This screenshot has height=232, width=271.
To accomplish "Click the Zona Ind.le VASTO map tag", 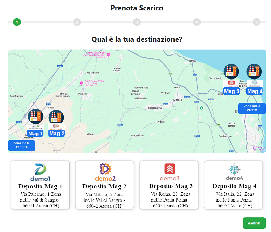I will coord(252,108).
